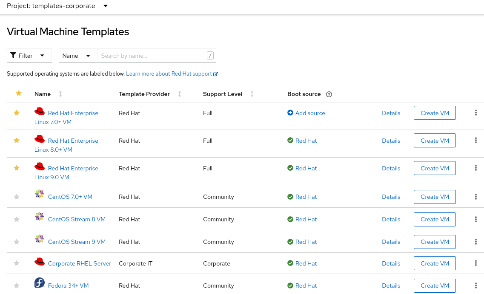Click the CentOS logo icon for CentOS 7.0+ VM
The image size is (484, 294).
(40, 194)
